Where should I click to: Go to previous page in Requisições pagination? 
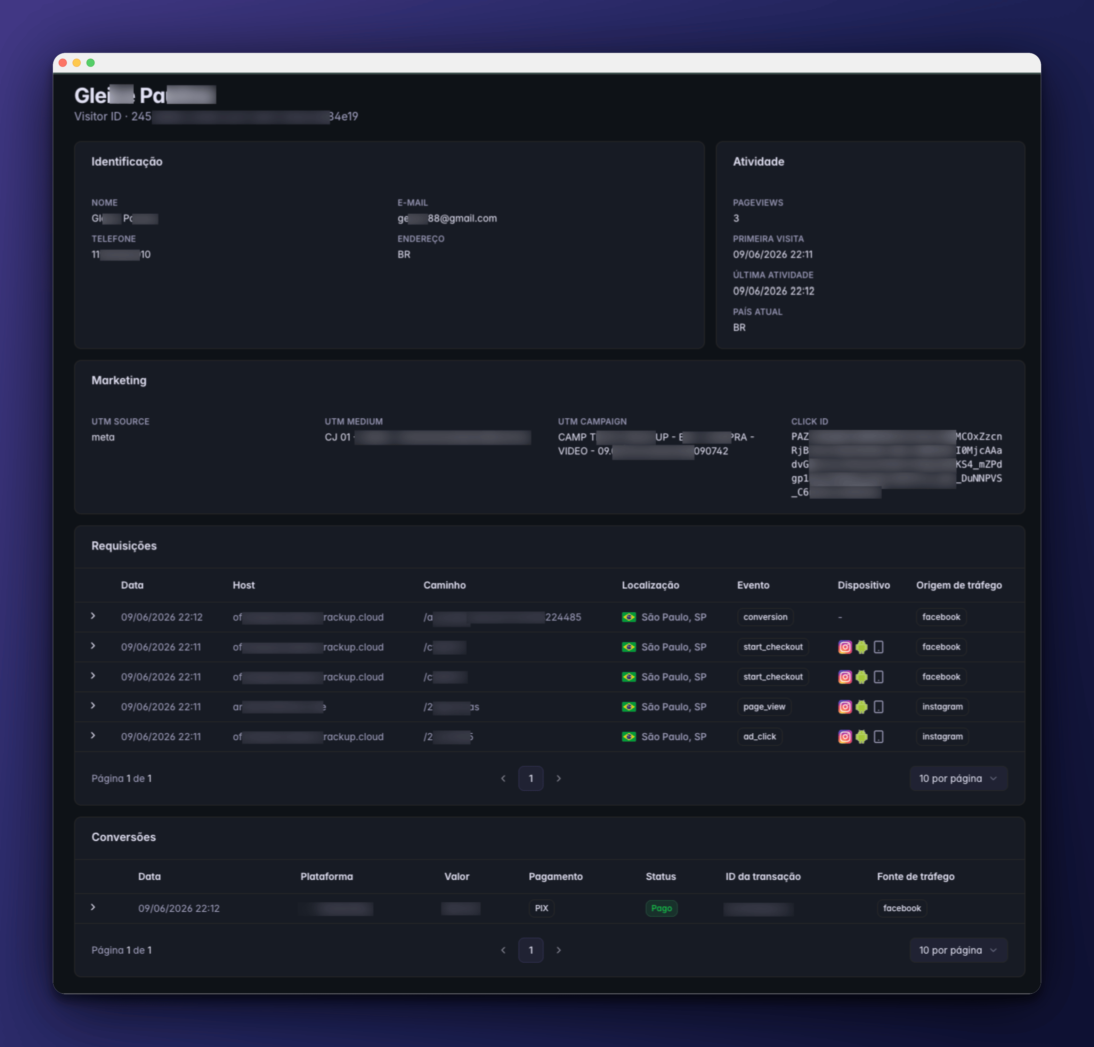503,778
